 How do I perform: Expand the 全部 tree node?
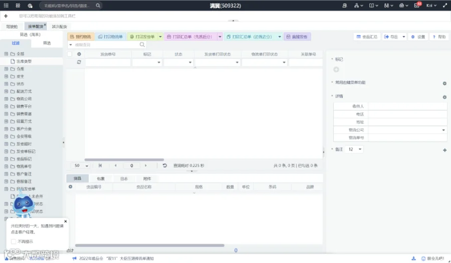[6, 53]
